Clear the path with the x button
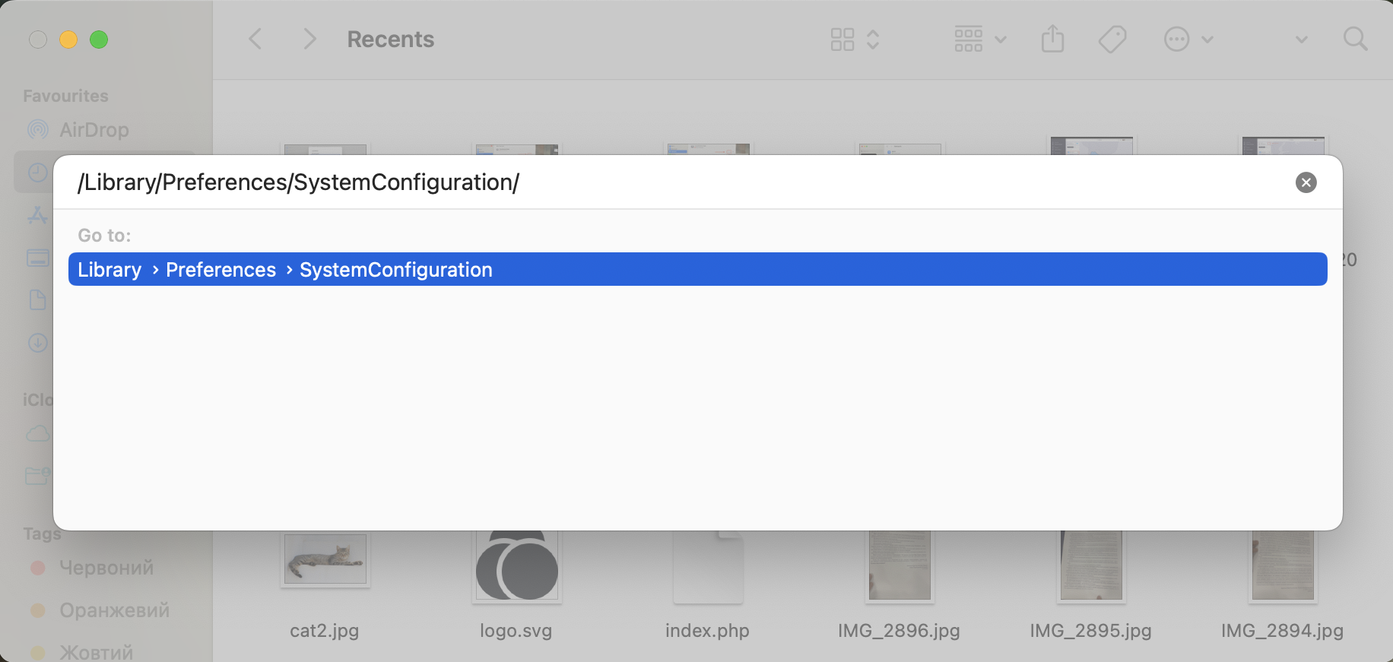This screenshot has width=1393, height=662. [1306, 182]
